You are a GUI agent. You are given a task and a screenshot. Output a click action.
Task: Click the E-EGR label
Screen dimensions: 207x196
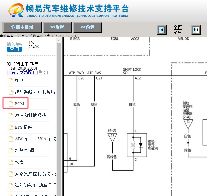click(75, 39)
